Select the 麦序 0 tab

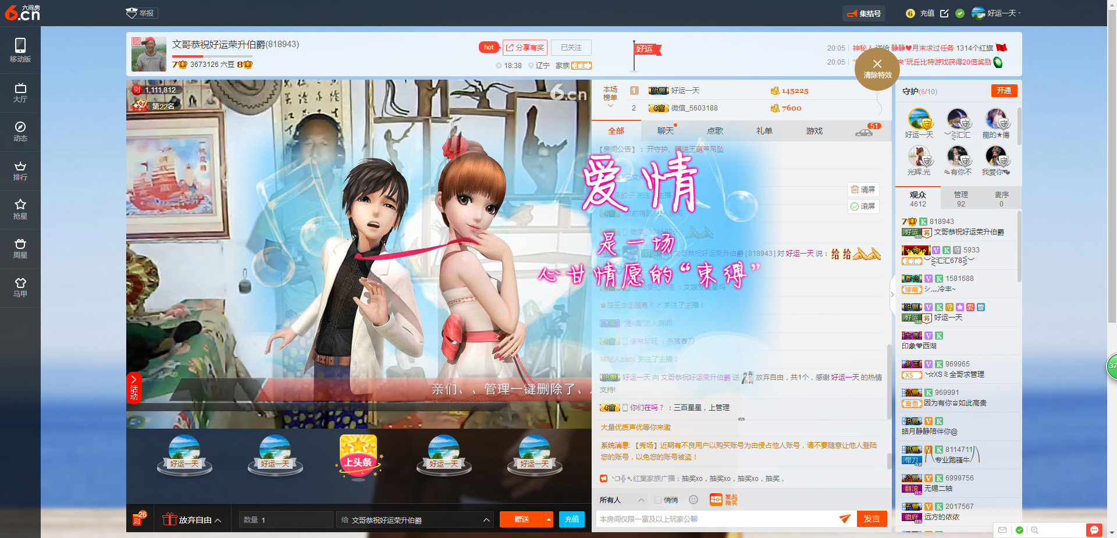coord(1001,199)
